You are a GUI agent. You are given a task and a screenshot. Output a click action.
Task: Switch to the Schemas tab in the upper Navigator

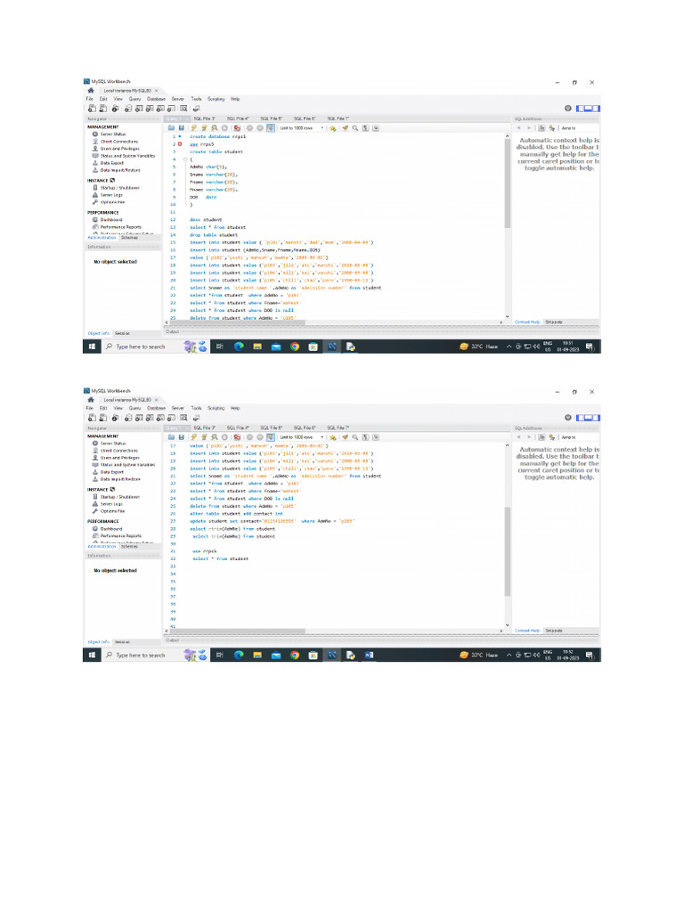pos(129,237)
